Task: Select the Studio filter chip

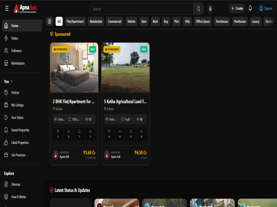Action: pyautogui.click(x=269, y=22)
